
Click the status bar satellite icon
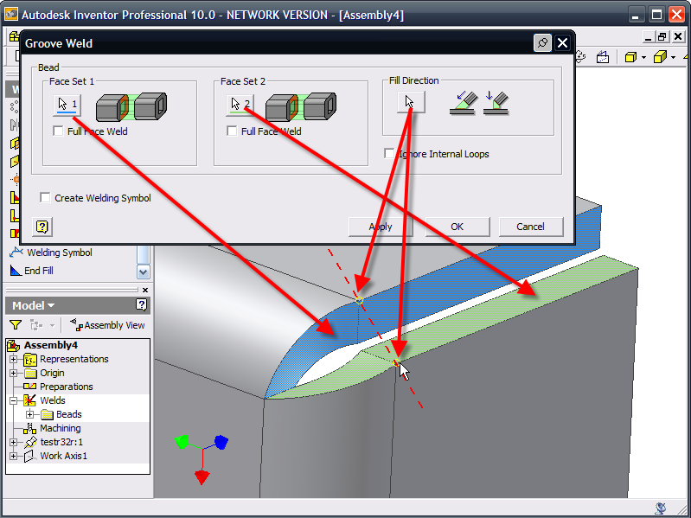[x=660, y=508]
